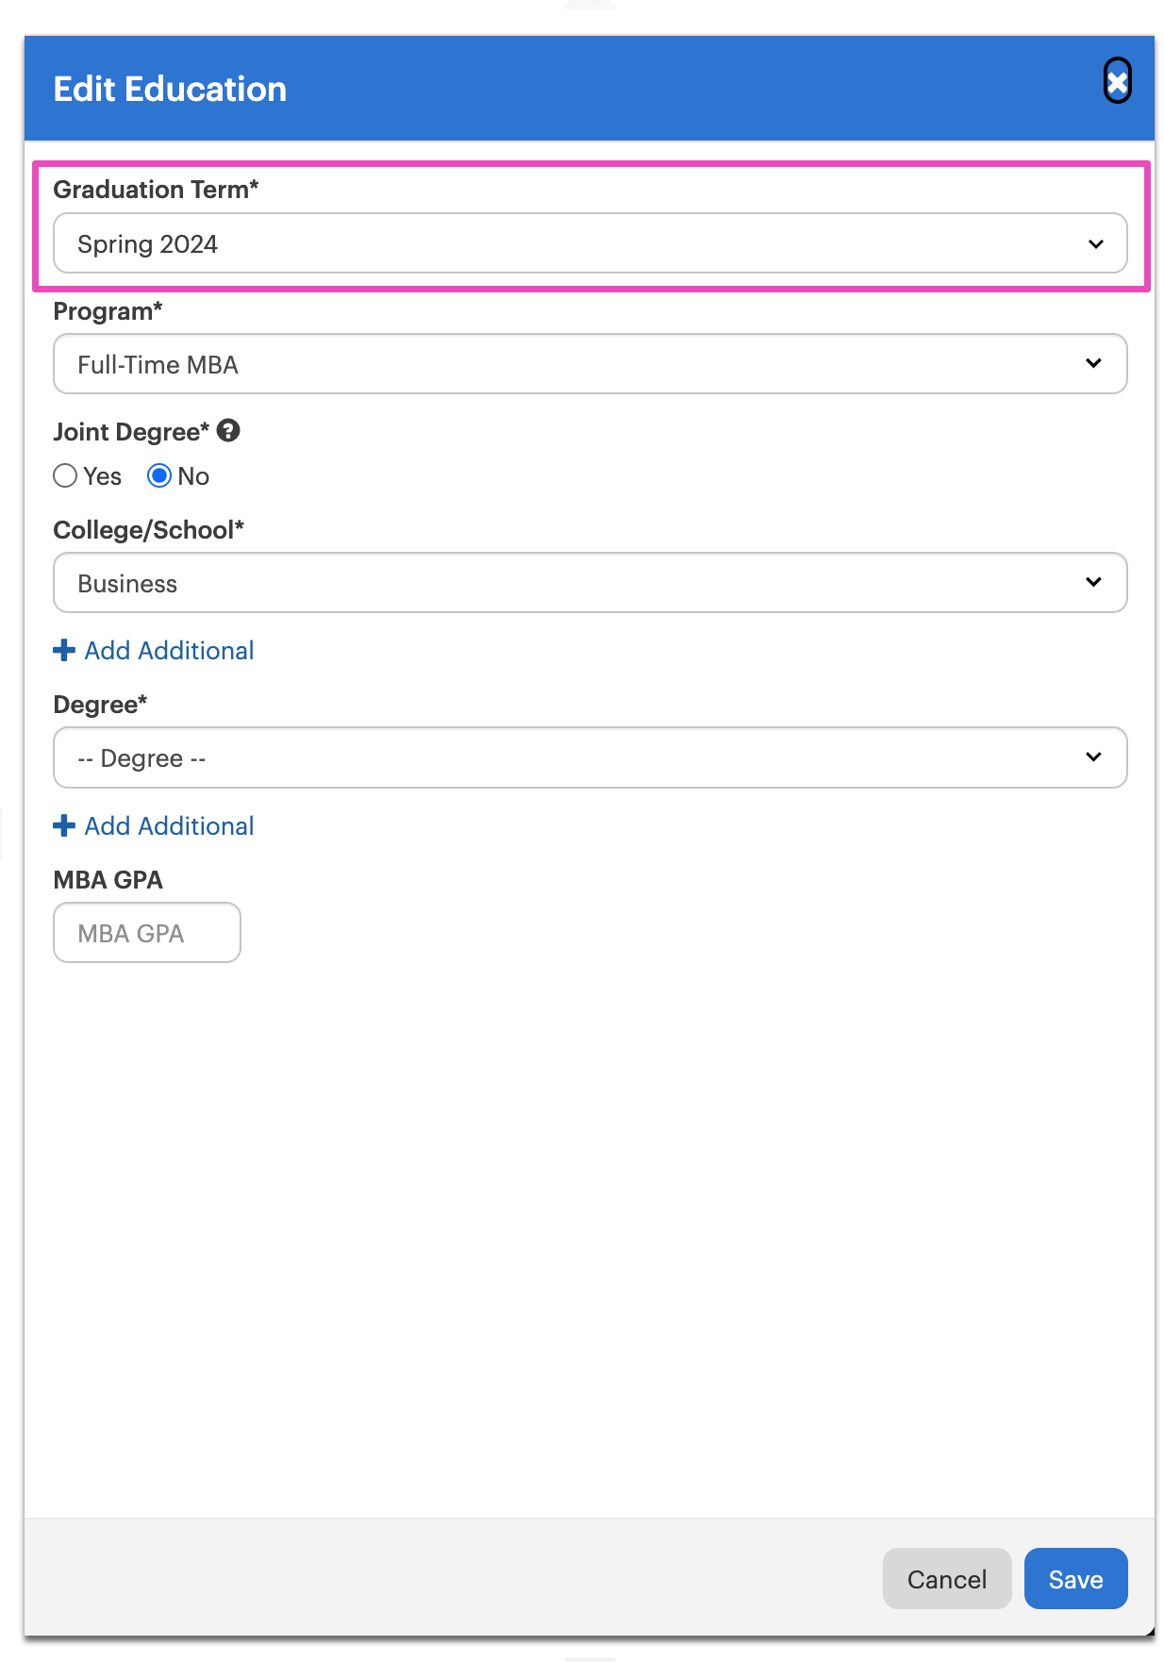This screenshot has height=1662, width=1164.
Task: Open the -- Degree -- selection dropdown
Action: point(590,757)
